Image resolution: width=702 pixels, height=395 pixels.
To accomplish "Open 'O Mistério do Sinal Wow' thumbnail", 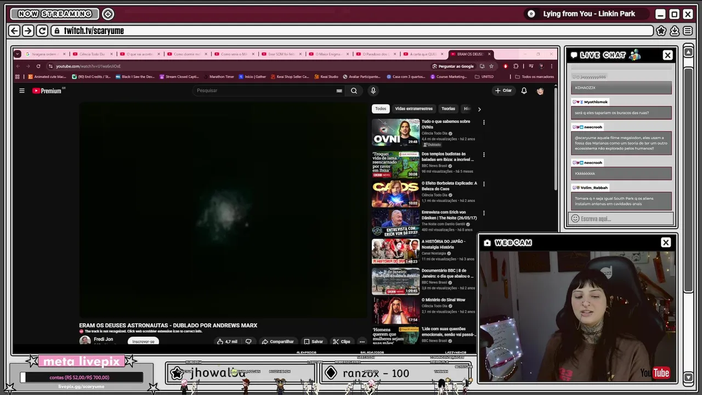I will (395, 311).
